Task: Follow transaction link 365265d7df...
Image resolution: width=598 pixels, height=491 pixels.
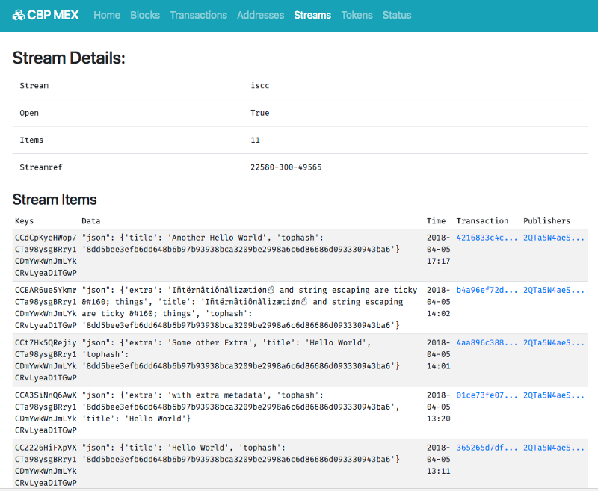Action: [487, 448]
